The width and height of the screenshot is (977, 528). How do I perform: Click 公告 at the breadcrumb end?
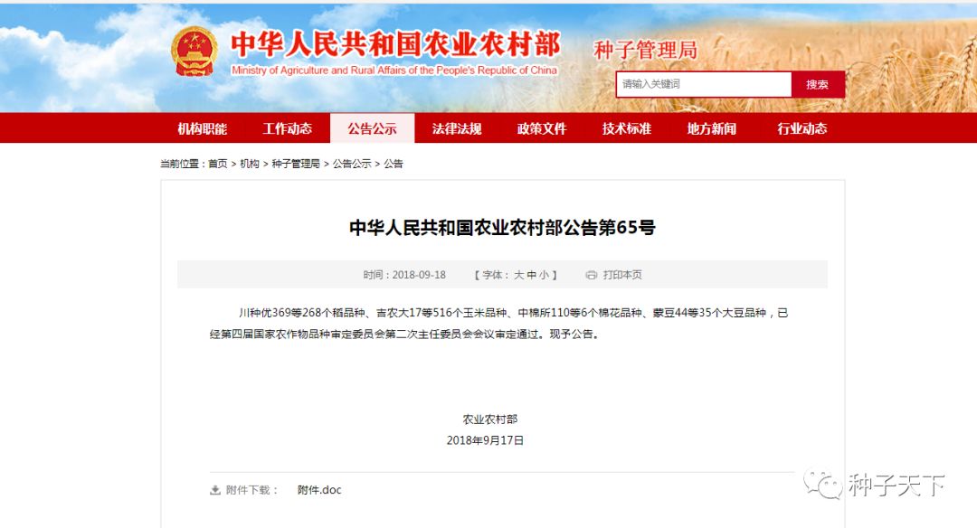pyautogui.click(x=394, y=164)
